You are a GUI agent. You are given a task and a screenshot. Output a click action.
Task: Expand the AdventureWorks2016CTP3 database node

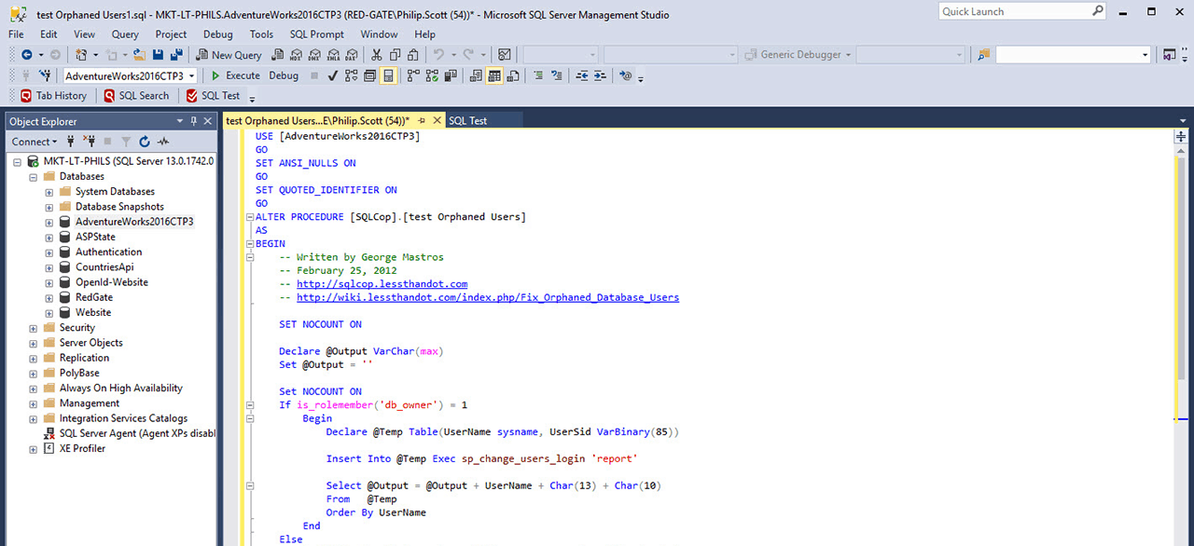(x=48, y=221)
